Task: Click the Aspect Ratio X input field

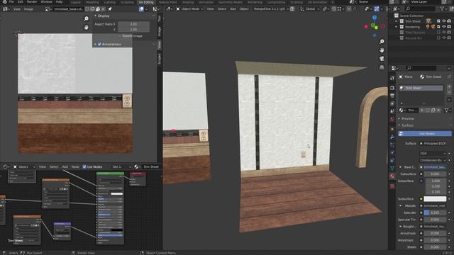Action: pos(133,24)
